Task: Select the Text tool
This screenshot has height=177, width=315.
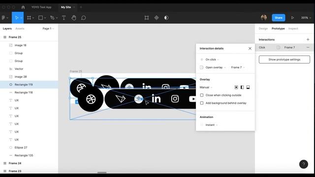Action: coord(63,18)
